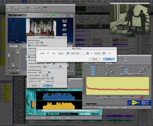Click OK in Export to OMF/AAF dialog
This screenshot has width=153, height=126.
[x=48, y=86]
